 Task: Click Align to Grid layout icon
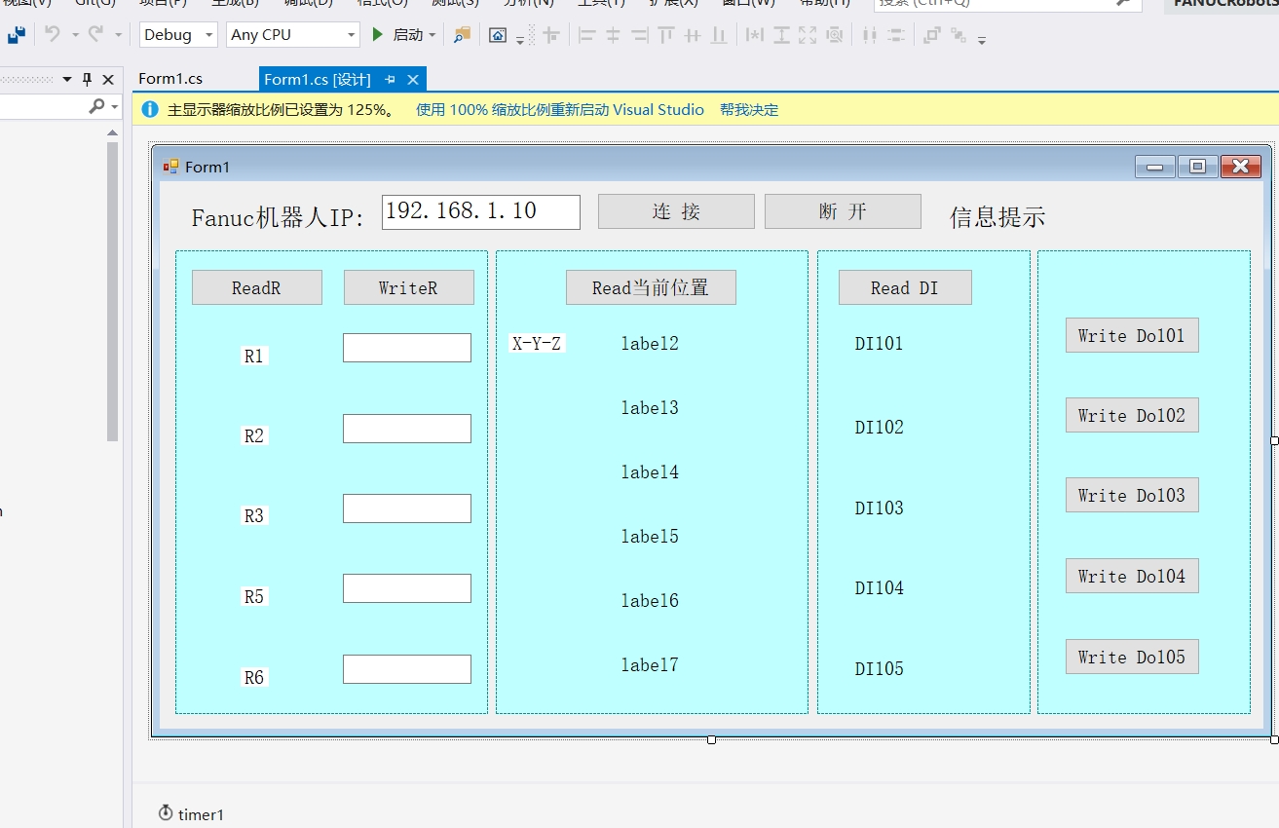click(x=551, y=35)
